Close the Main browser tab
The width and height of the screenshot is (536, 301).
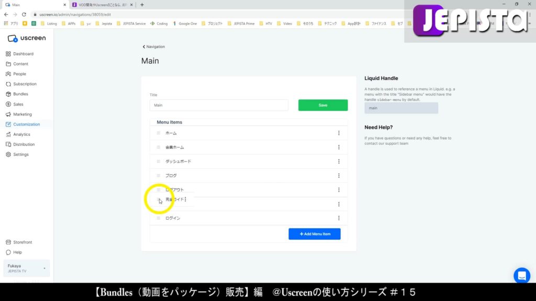point(64,5)
